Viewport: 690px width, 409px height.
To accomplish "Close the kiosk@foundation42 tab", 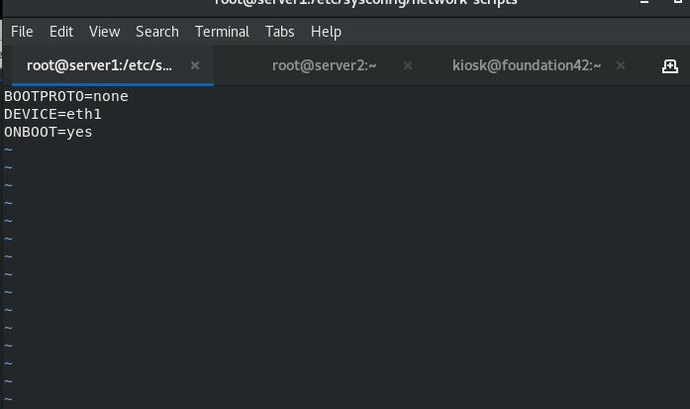I will click(x=621, y=65).
